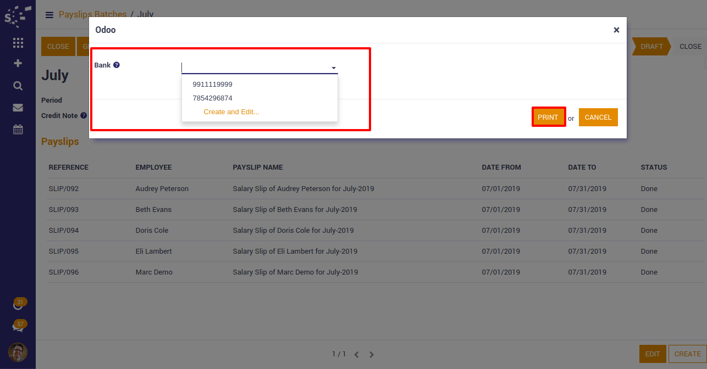Select bank account 9911119999
The image size is (707, 369).
(212, 85)
